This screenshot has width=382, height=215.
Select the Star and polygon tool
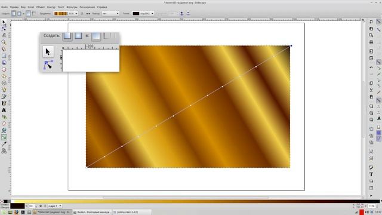[4, 76]
